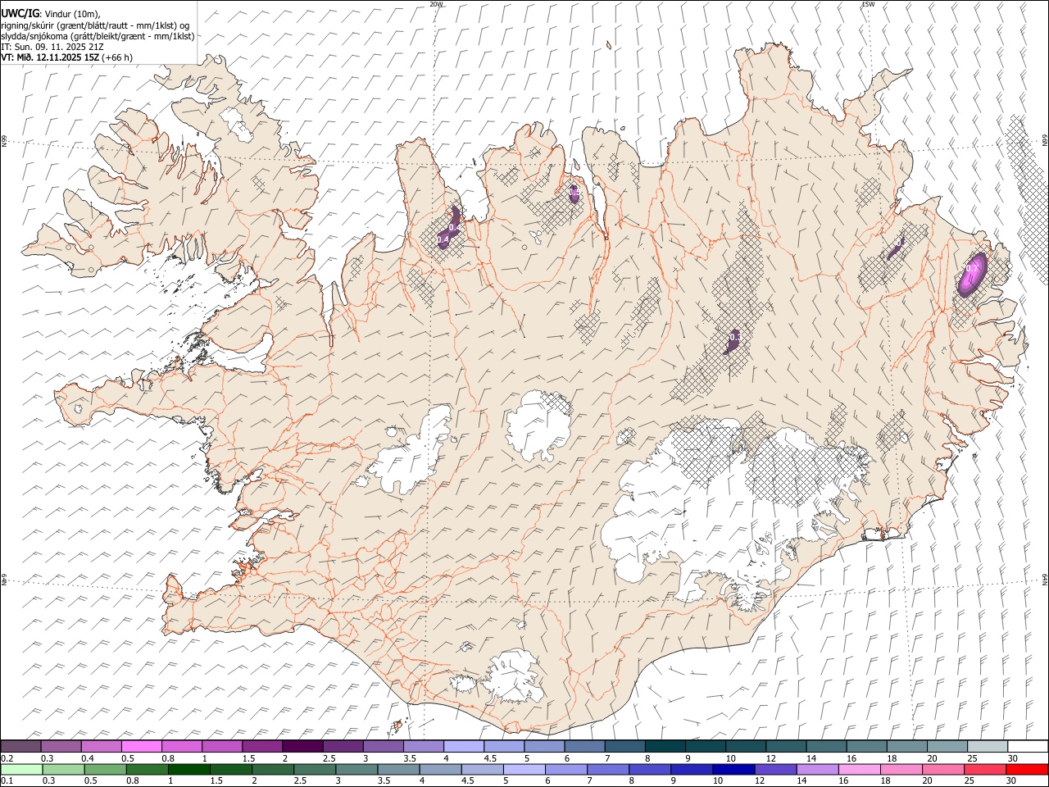1049x787 pixels.
Task: Click the lower scale light pink swatch between 16 and 18
Action: 858,769
